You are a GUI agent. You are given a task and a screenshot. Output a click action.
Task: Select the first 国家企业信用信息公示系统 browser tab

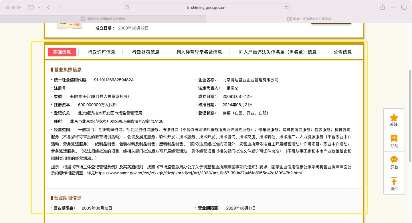pos(103,19)
